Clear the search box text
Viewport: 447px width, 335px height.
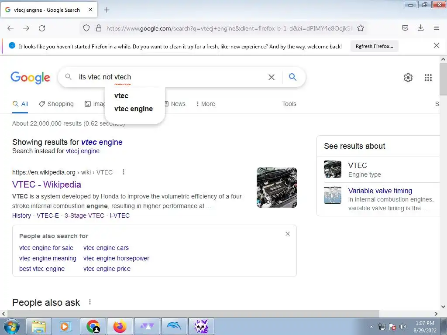point(272,77)
